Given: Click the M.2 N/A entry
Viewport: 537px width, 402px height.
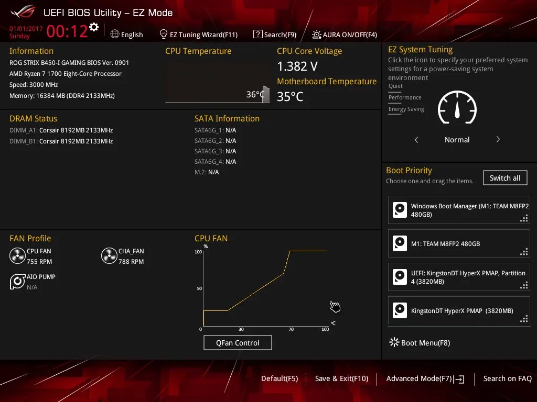Looking at the screenshot, I should [207, 172].
